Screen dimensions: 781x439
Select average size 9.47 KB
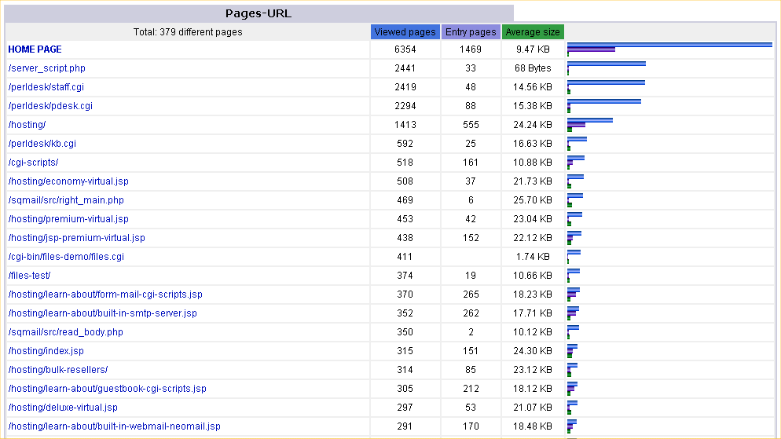[x=533, y=49]
